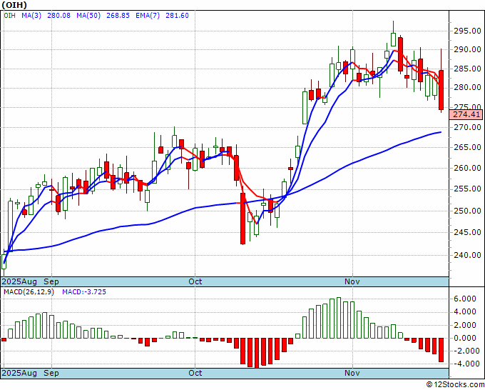Screen dimensions: 485x390
Task: Click the 280.00 price axis label
Action: coord(467,88)
